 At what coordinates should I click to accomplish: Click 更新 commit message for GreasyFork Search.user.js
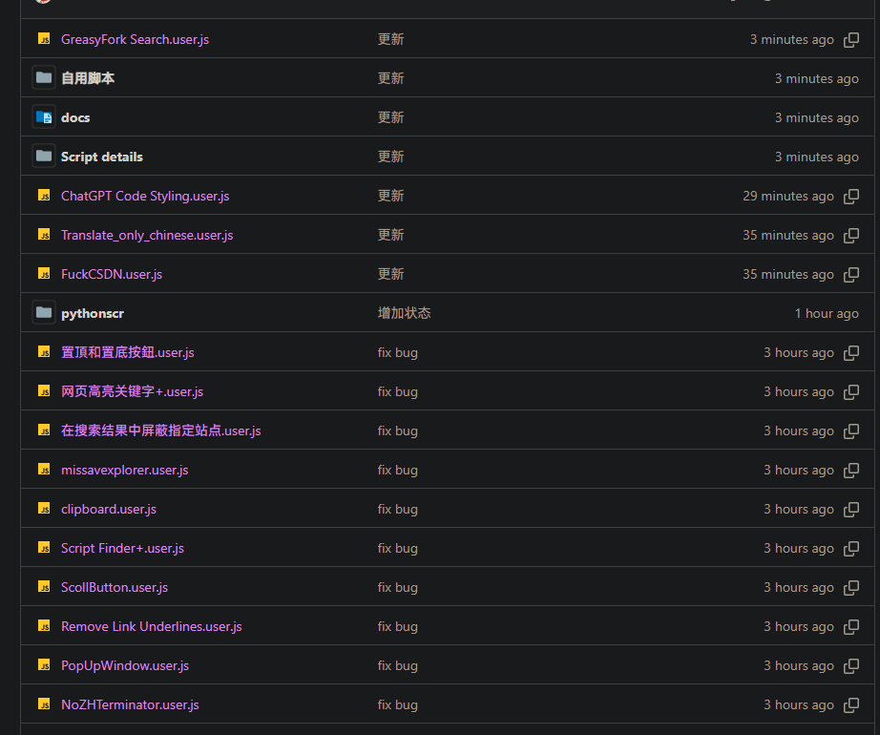pos(390,39)
